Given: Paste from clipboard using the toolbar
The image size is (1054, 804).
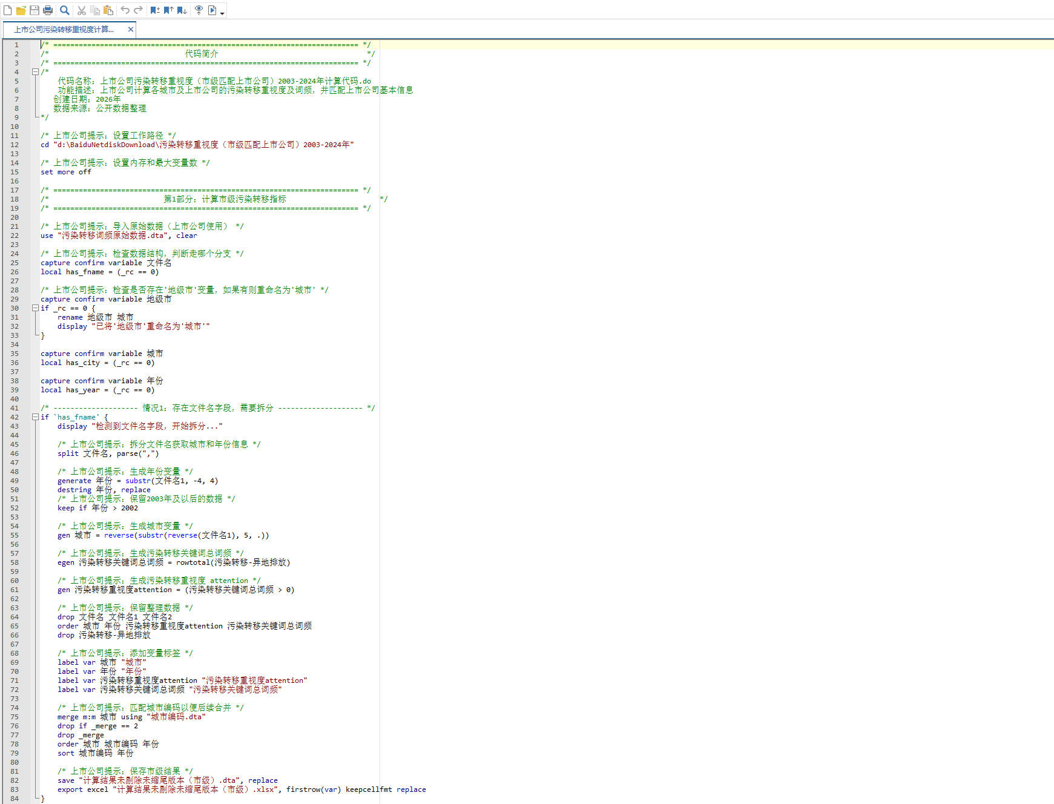Looking at the screenshot, I should click(x=108, y=10).
